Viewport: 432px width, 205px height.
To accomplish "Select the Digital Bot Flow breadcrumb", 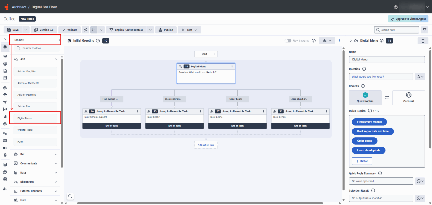I will click(x=44, y=7).
